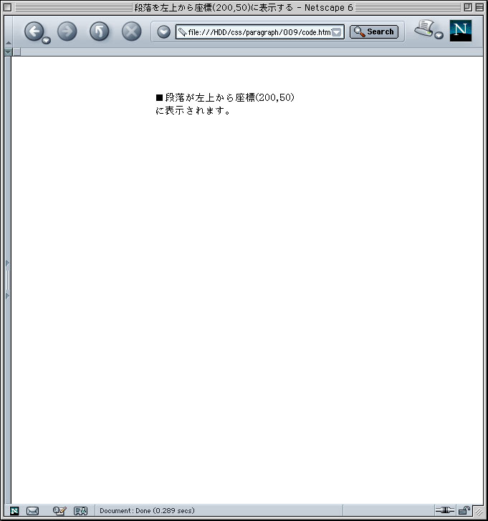Viewport: 488px width, 521px height.
Task: Open the Print button dropdown arrow
Action: [439, 35]
